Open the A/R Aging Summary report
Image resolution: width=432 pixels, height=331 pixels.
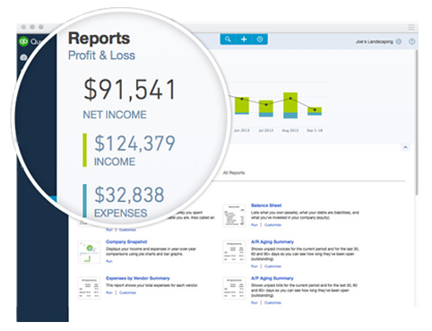(272, 241)
